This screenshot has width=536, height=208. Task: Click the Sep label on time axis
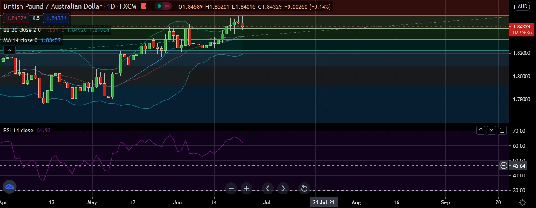445,202
